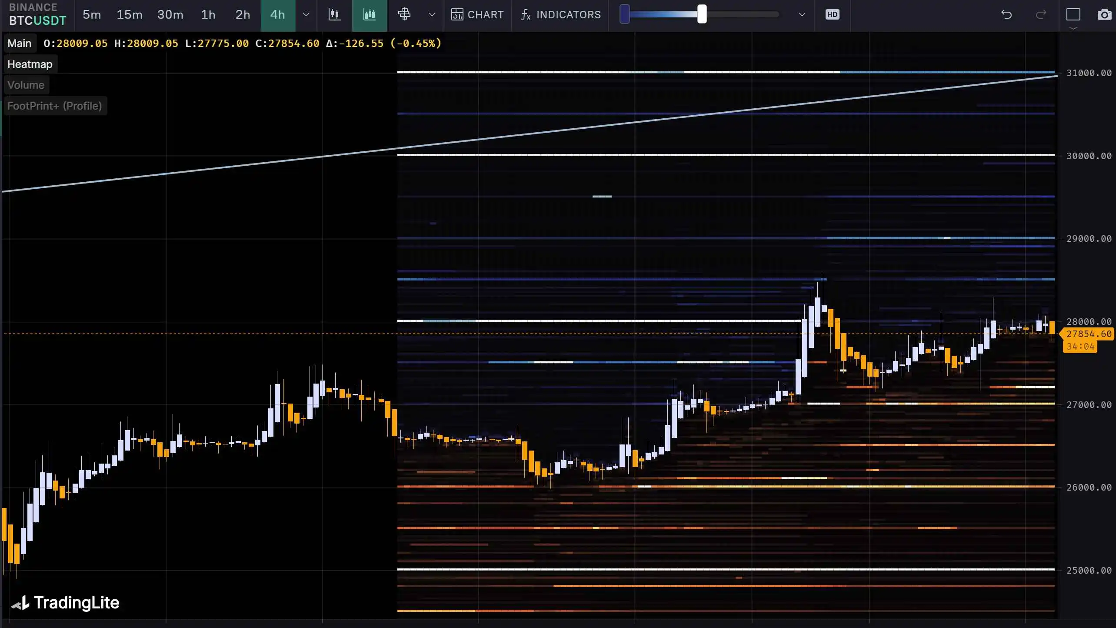The image size is (1116, 628).
Task: Take a screenshot with camera icon
Action: (1104, 15)
